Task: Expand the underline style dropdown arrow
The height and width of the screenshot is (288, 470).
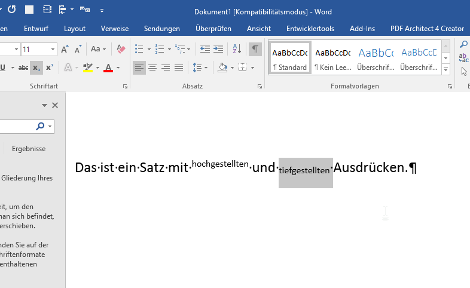Action: (x=13, y=68)
